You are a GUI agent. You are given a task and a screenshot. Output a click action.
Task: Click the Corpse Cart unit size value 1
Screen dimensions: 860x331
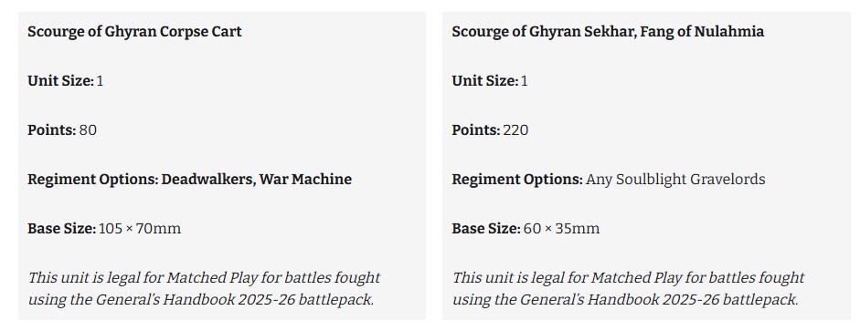coord(100,81)
